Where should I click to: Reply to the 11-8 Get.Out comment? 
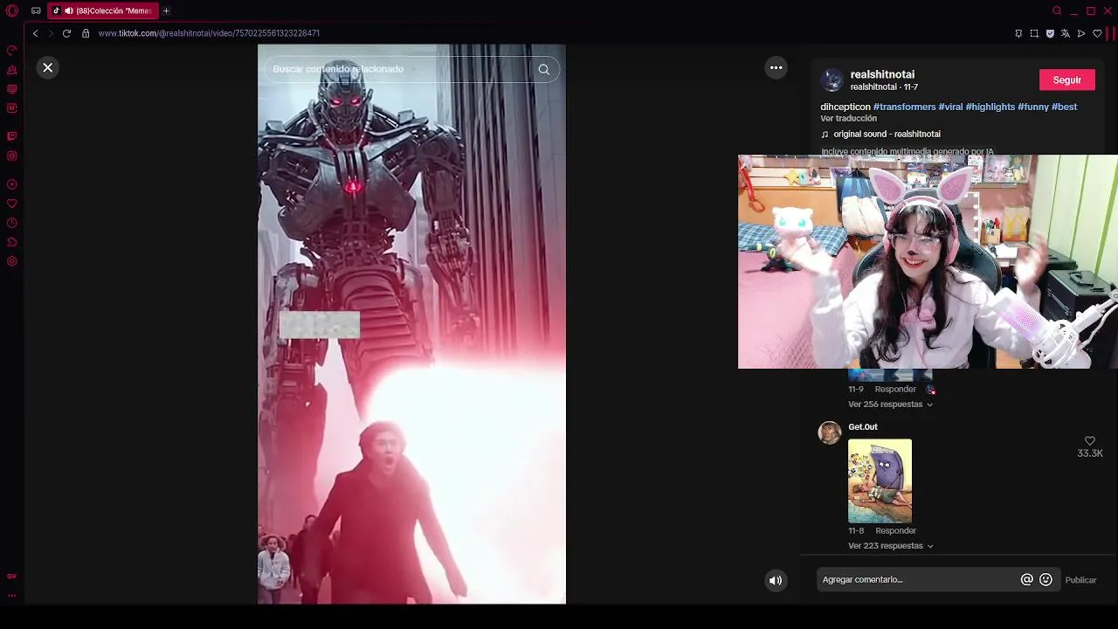point(895,530)
